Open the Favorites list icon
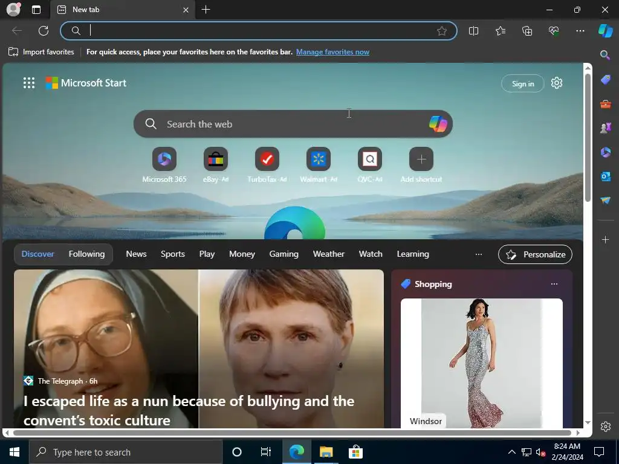This screenshot has height=464, width=619. pyautogui.click(x=500, y=31)
